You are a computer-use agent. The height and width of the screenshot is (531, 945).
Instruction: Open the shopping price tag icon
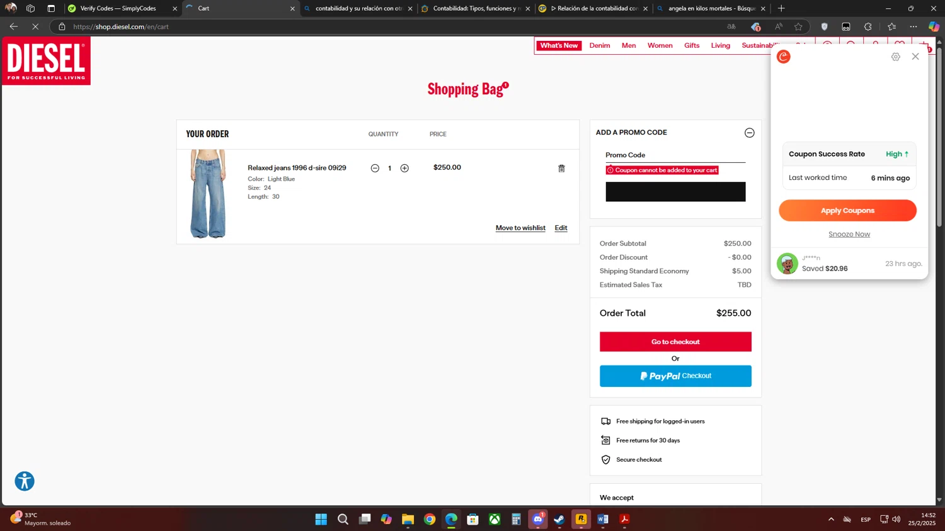pyautogui.click(x=755, y=26)
